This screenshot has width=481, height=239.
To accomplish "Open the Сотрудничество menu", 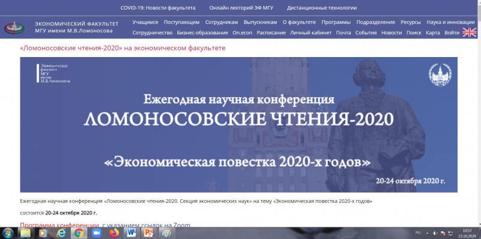I will coord(153,33).
